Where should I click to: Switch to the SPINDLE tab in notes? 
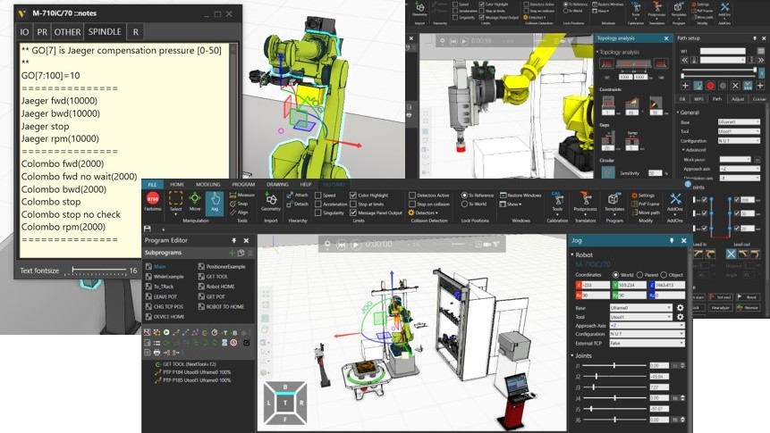pos(105,31)
